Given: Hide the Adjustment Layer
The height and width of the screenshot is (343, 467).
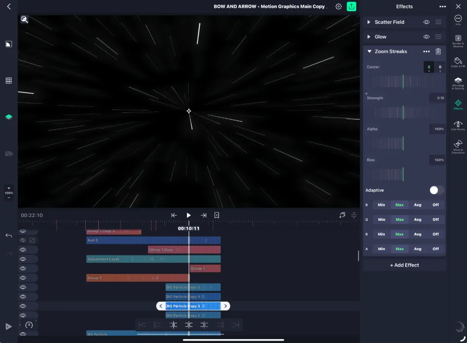Looking at the screenshot, I should coord(23,259).
